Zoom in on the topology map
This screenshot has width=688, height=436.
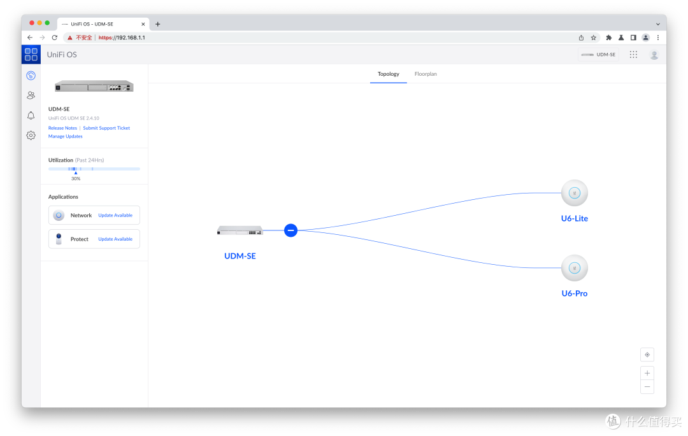click(647, 373)
